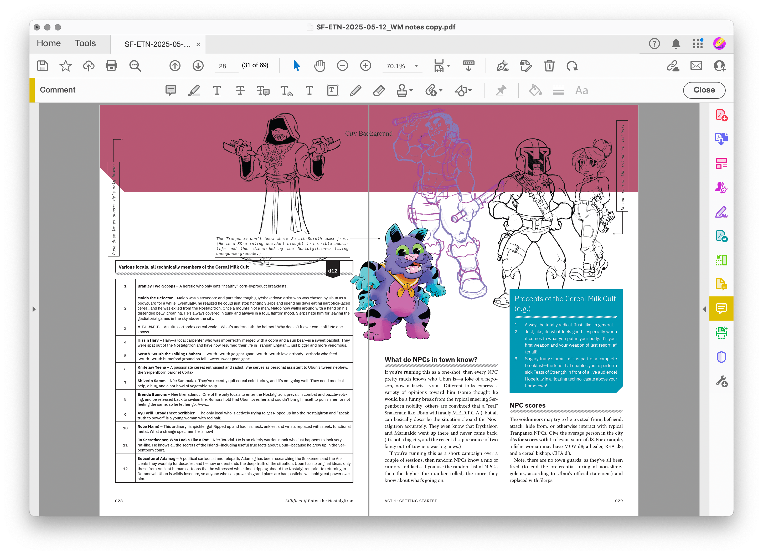The image size is (763, 555).
Task: Close the Comment toolbar
Action: (x=704, y=90)
